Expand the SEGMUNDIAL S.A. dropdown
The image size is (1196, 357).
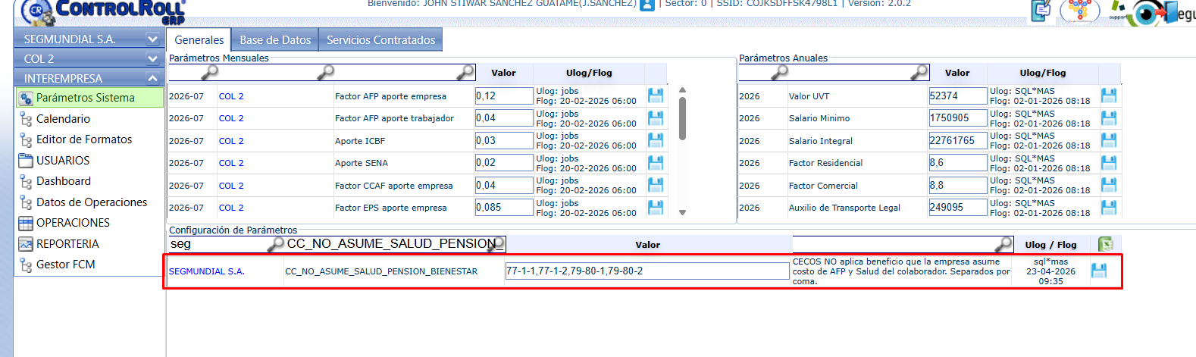152,39
